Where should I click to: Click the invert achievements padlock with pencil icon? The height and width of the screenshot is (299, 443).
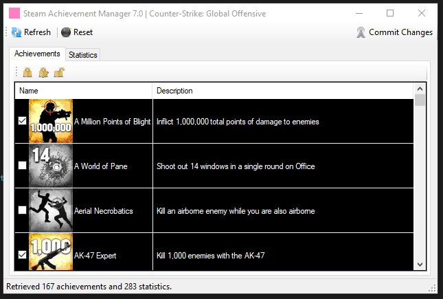click(x=43, y=72)
